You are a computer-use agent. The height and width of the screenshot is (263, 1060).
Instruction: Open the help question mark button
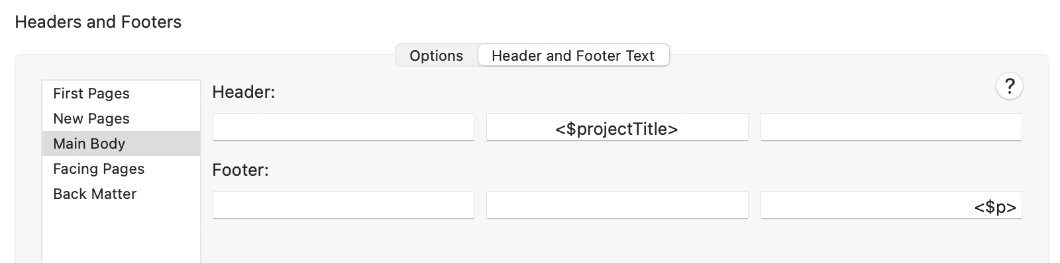click(x=1009, y=87)
